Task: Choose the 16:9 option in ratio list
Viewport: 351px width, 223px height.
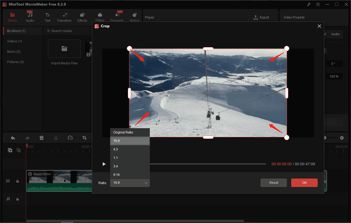Action: 130,141
